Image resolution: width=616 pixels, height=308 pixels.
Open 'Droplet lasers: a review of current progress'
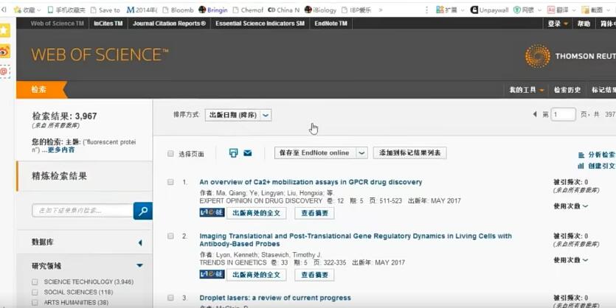[x=274, y=298]
